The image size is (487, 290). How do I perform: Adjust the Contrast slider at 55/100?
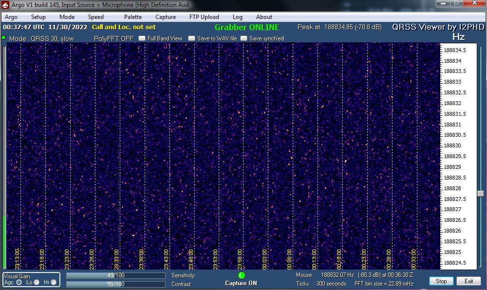[x=115, y=284]
